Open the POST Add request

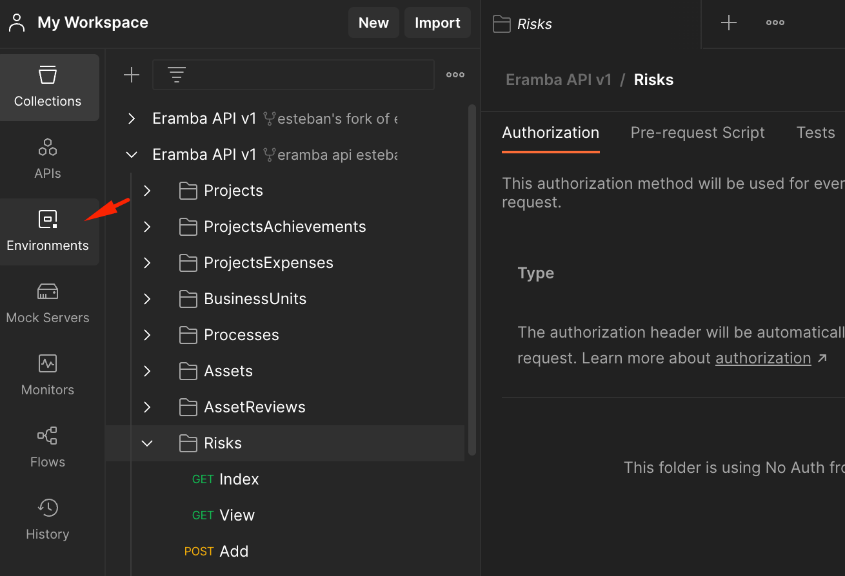point(233,552)
